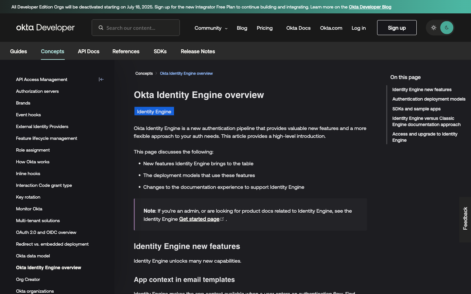Select the Concepts tab

[x=53, y=51]
